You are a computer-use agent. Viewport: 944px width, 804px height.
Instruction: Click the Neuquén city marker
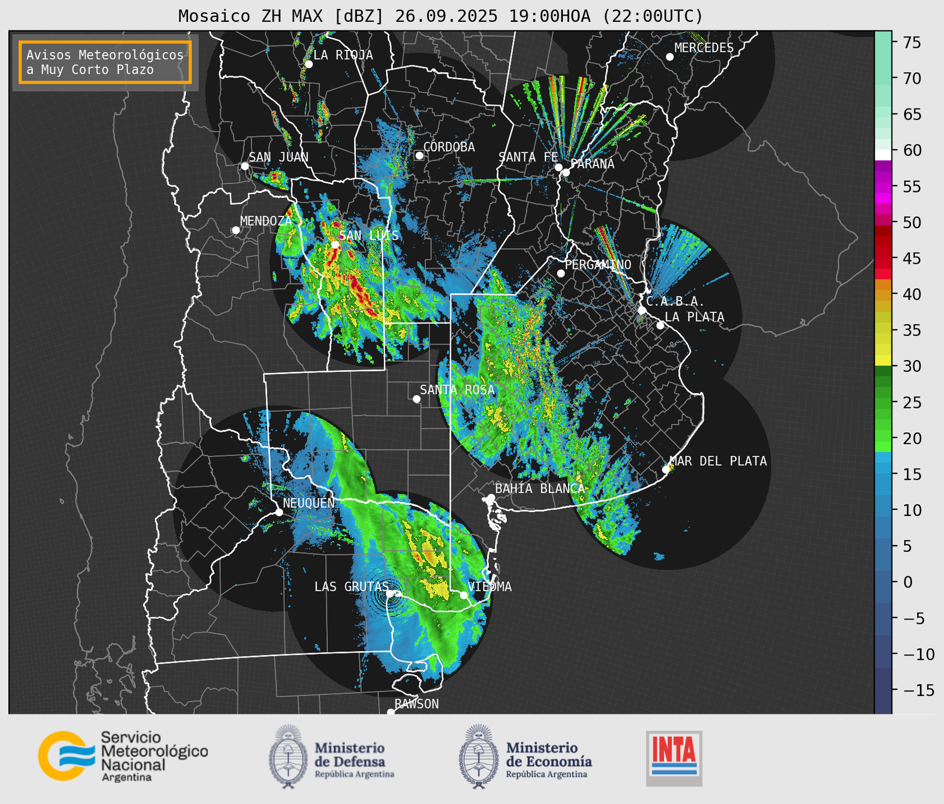[279, 512]
